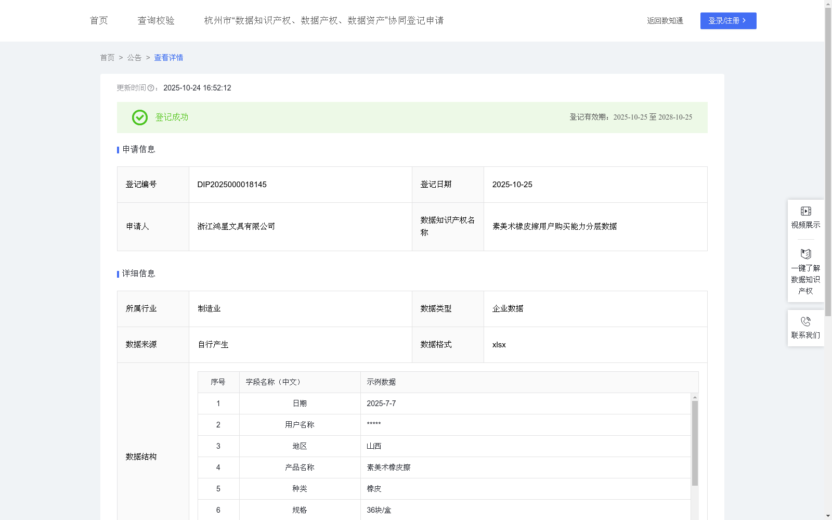Click the 联系我们 label

pos(805,335)
